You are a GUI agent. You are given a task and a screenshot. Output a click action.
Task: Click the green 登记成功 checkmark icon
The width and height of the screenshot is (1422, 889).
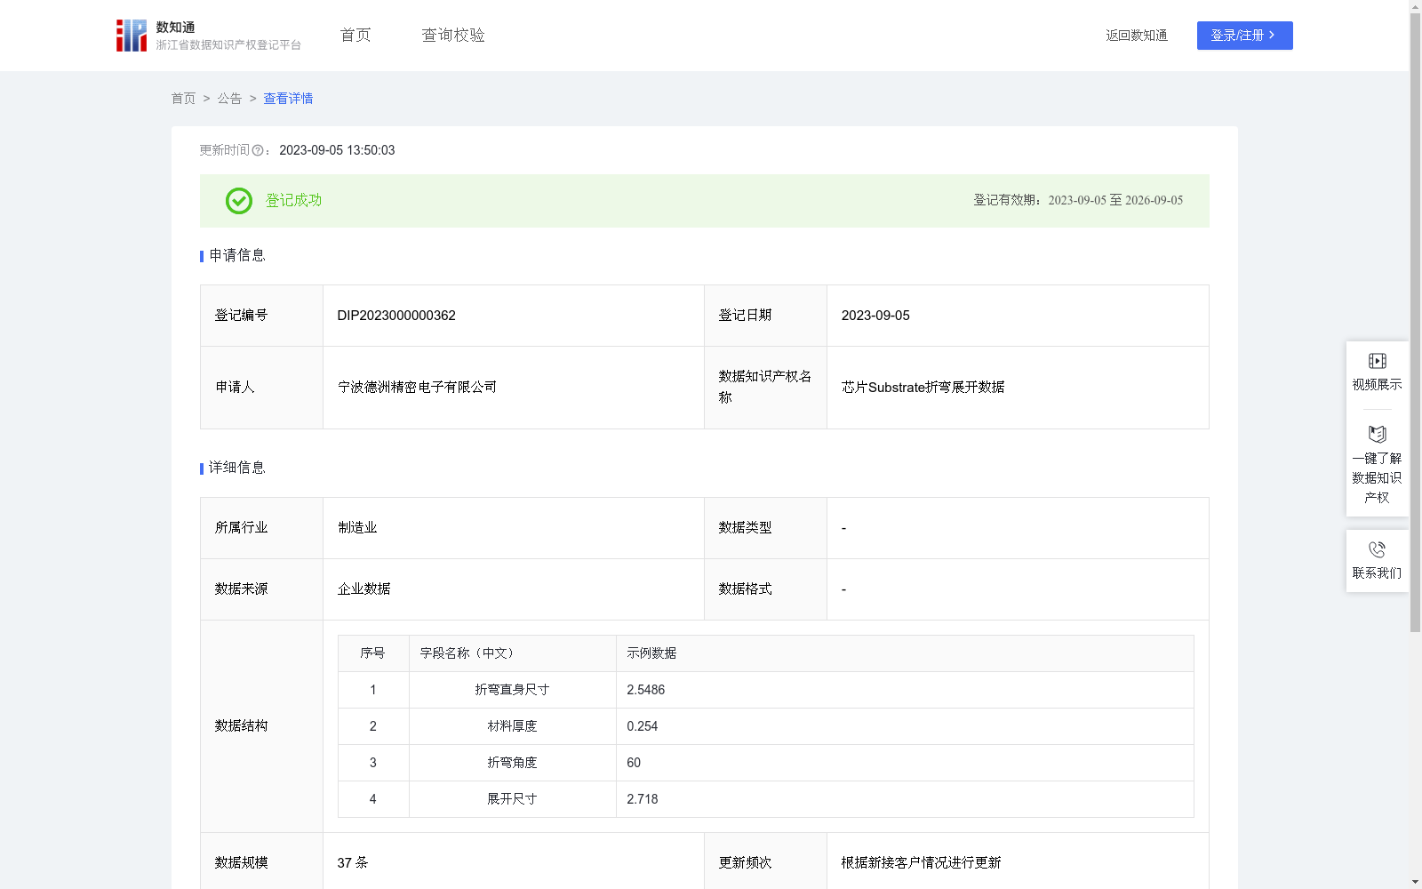coord(238,201)
